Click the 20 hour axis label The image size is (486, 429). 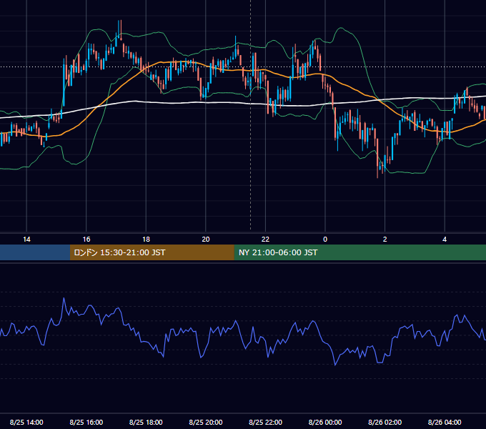point(206,240)
